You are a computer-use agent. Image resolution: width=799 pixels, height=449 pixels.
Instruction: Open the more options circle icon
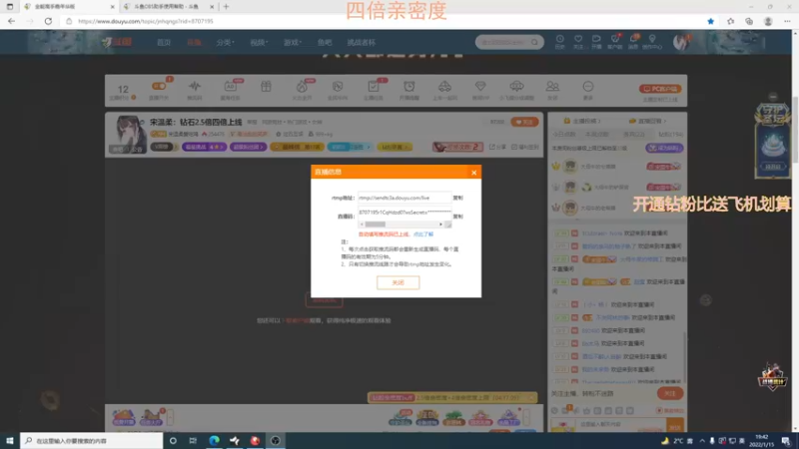(588, 87)
